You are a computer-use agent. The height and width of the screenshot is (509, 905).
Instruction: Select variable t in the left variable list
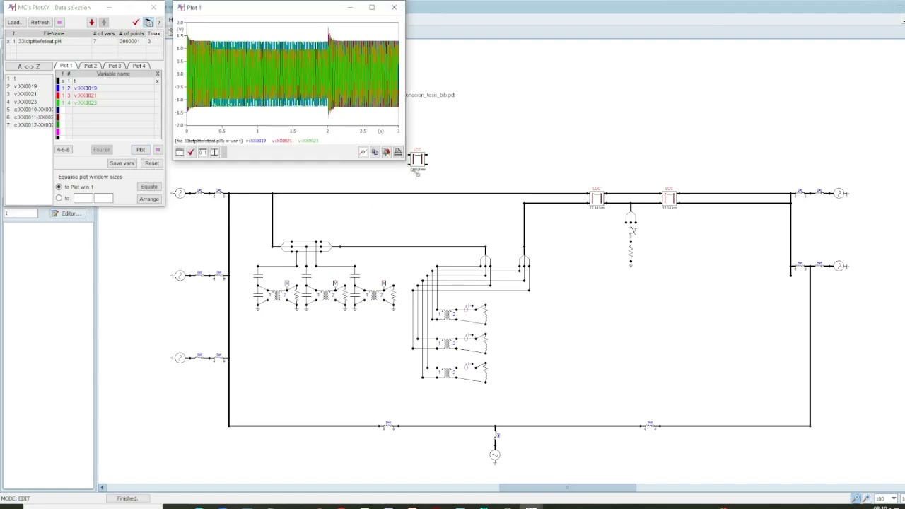pyautogui.click(x=29, y=78)
